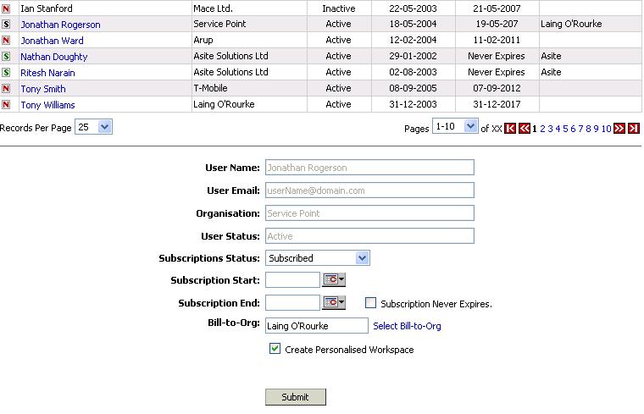Click the S status icon beside Nathan Doughty

coord(6,56)
